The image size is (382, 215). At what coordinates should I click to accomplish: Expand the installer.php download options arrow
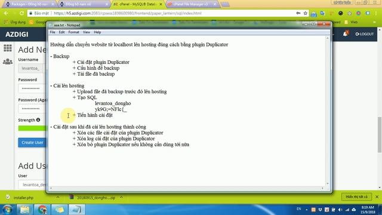point(58,198)
